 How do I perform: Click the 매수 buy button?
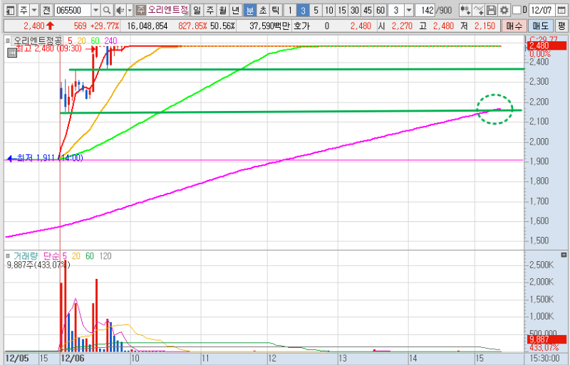pos(514,26)
